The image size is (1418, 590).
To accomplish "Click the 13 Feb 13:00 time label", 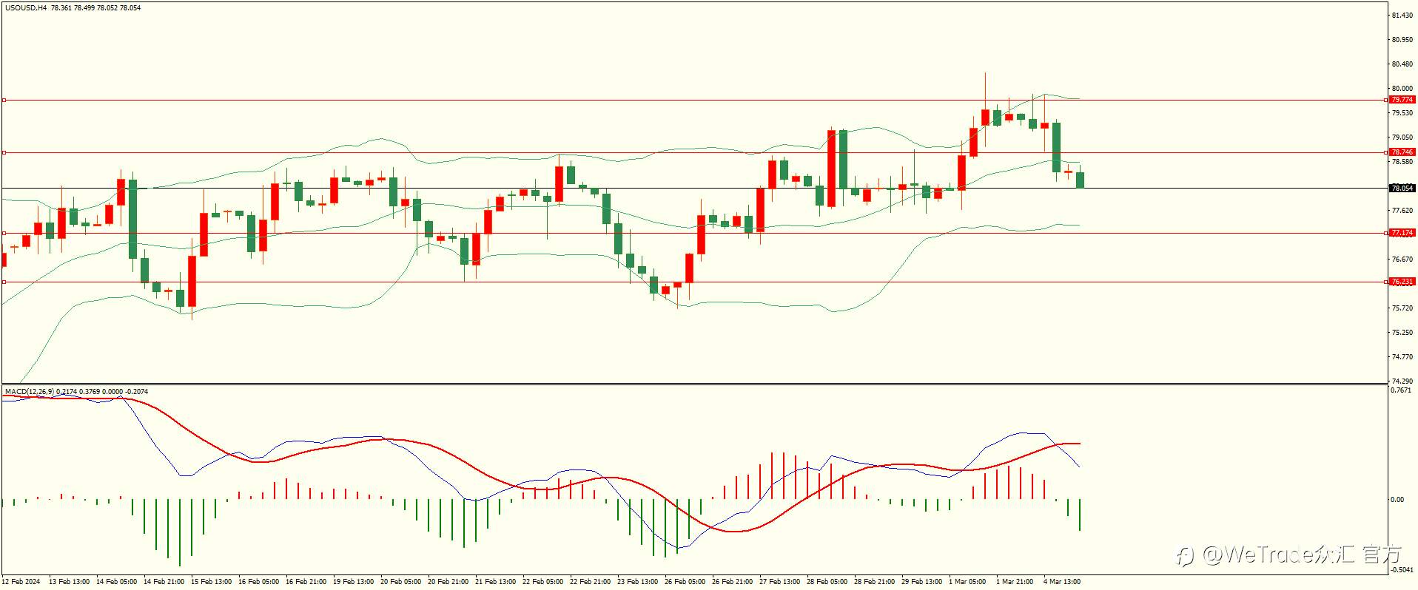I will click(x=69, y=582).
